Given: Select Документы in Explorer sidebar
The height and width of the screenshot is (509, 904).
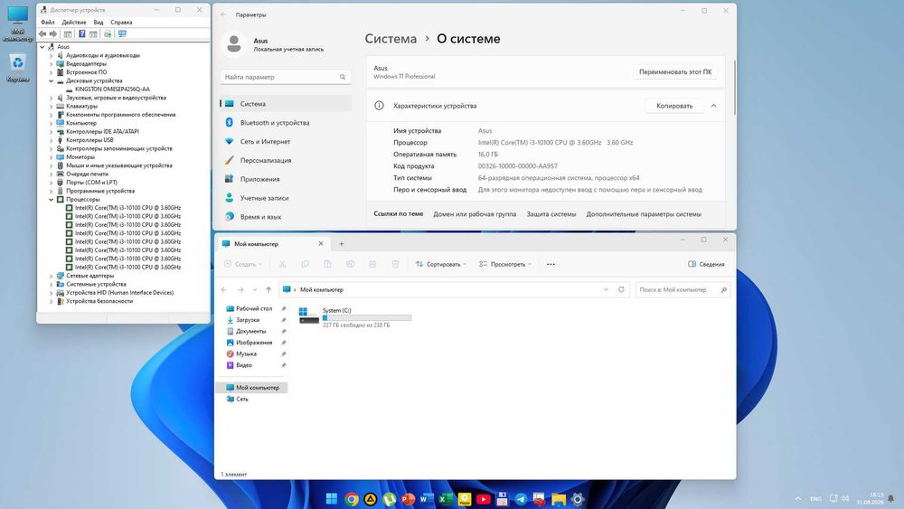Looking at the screenshot, I should pos(250,332).
